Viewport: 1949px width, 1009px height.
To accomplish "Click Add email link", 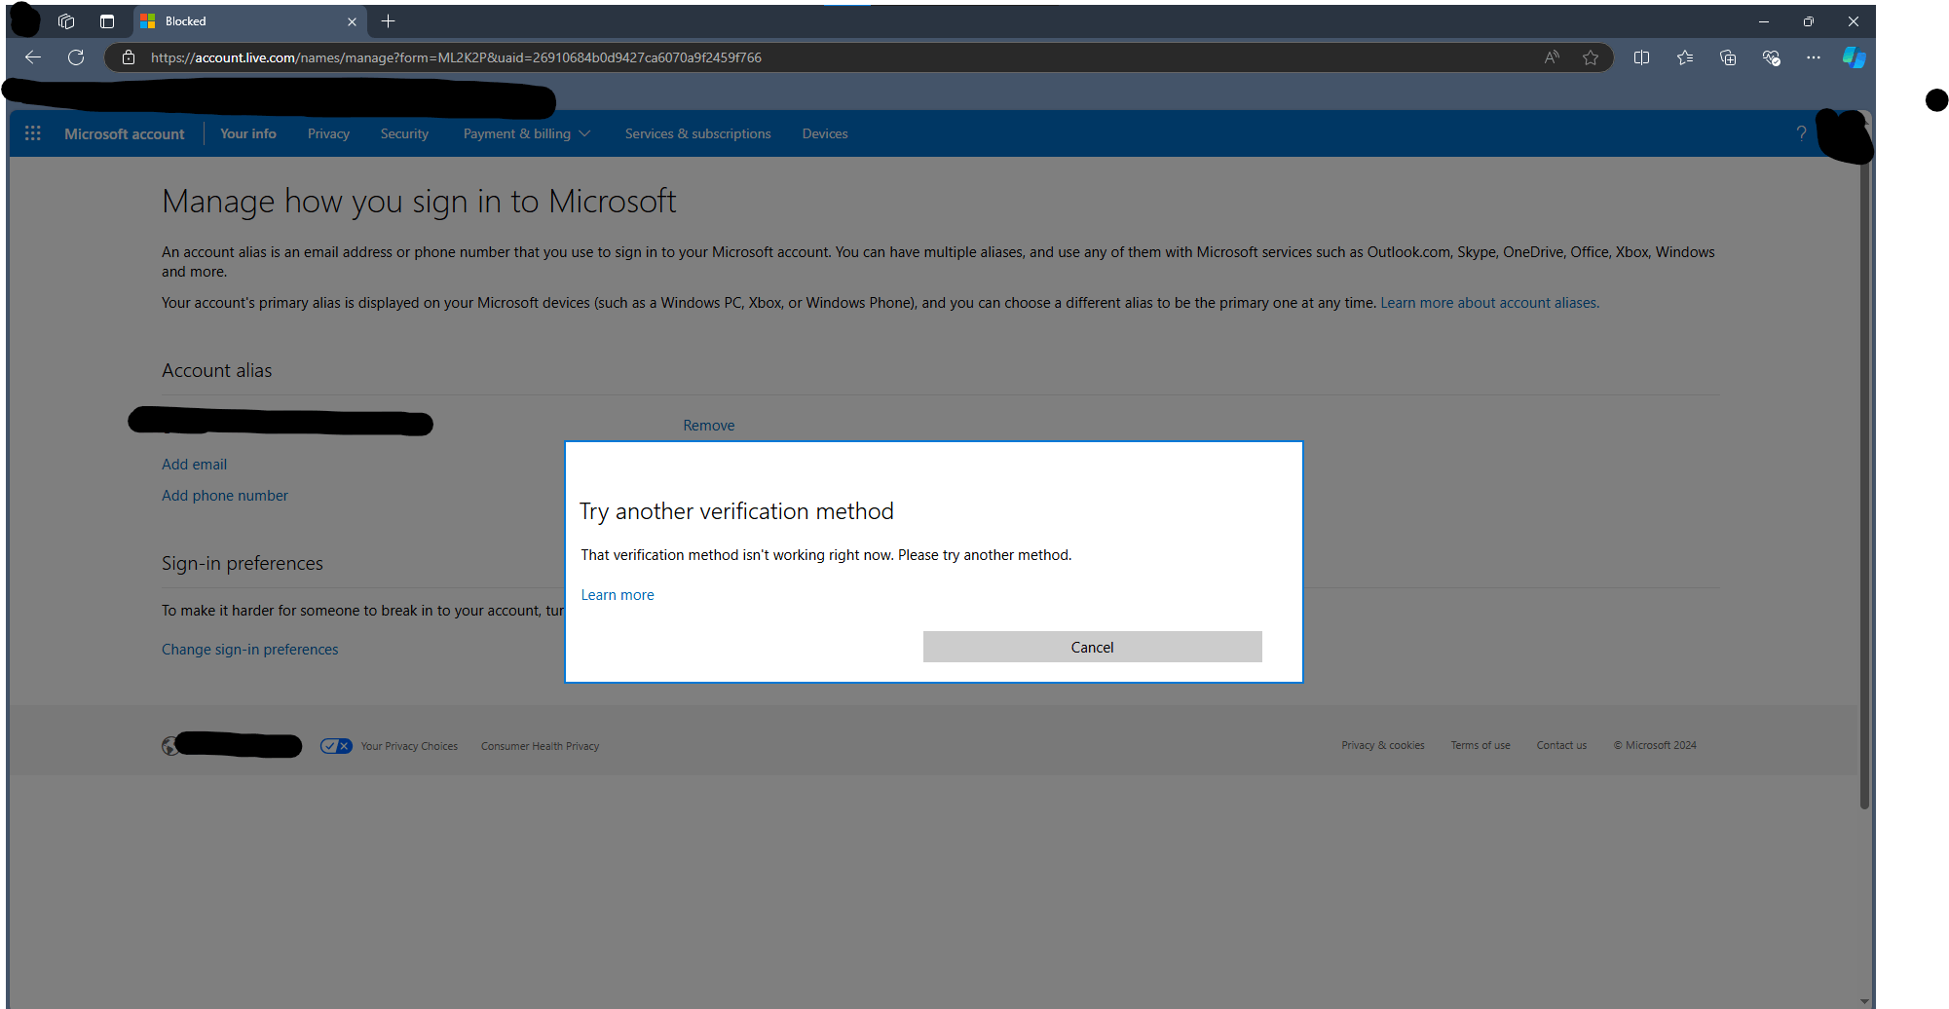I will point(194,465).
